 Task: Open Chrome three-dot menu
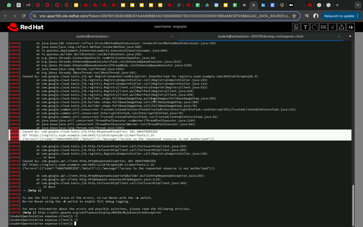click(x=358, y=16)
